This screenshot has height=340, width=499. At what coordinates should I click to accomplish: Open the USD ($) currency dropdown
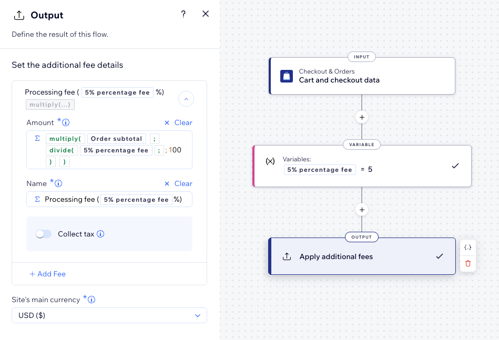109,315
